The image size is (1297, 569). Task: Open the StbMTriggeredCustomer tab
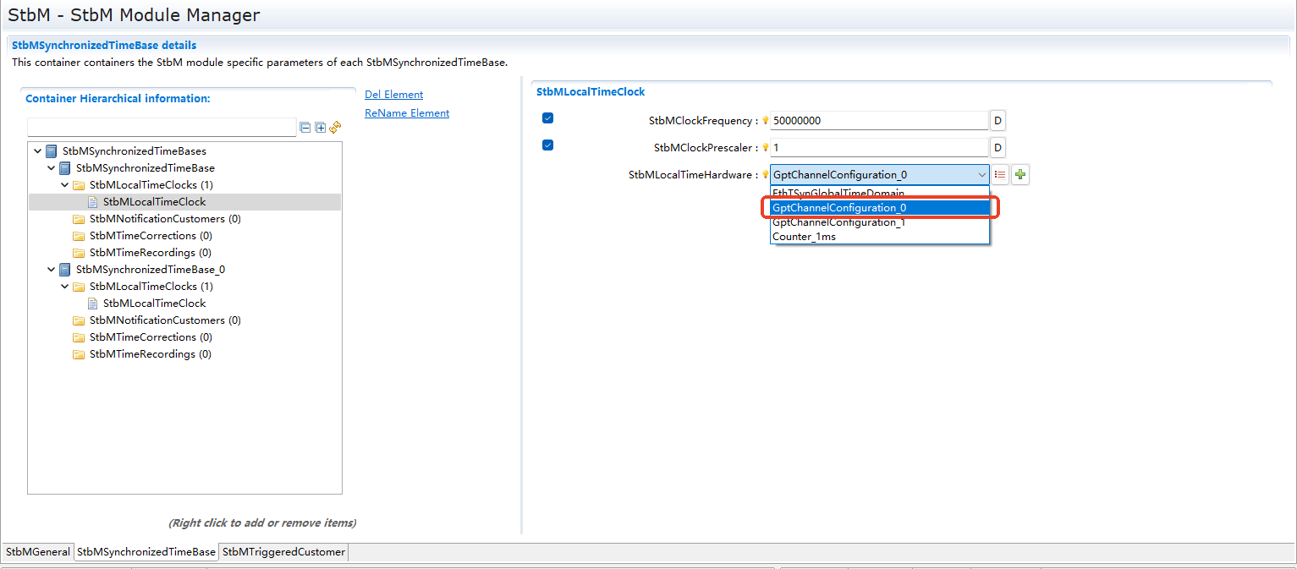pos(283,552)
